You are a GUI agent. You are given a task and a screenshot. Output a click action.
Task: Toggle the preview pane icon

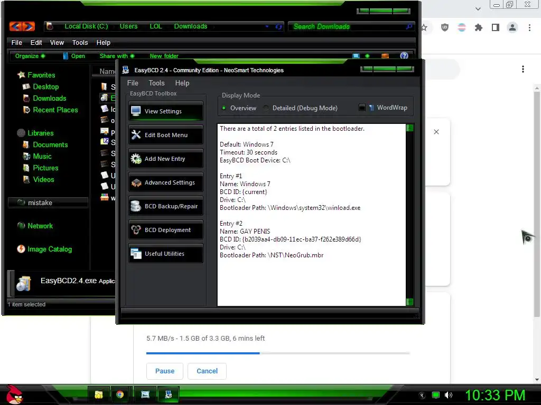pos(385,56)
